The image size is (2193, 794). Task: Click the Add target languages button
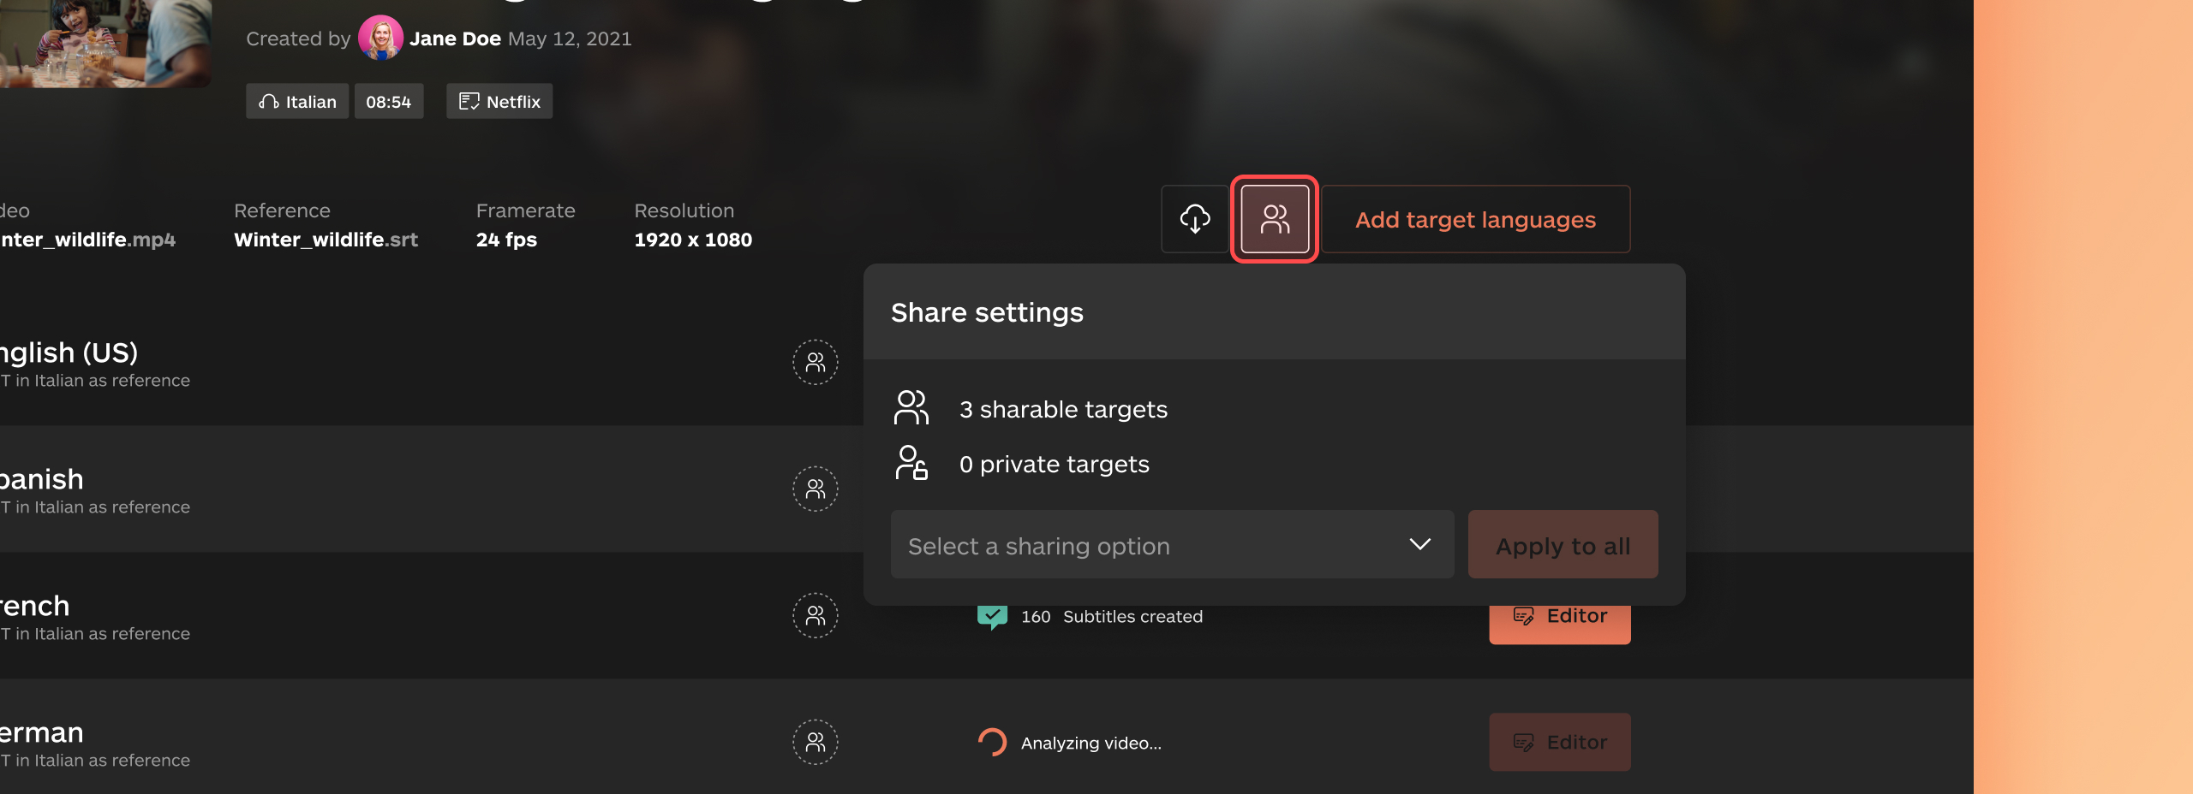(1476, 219)
